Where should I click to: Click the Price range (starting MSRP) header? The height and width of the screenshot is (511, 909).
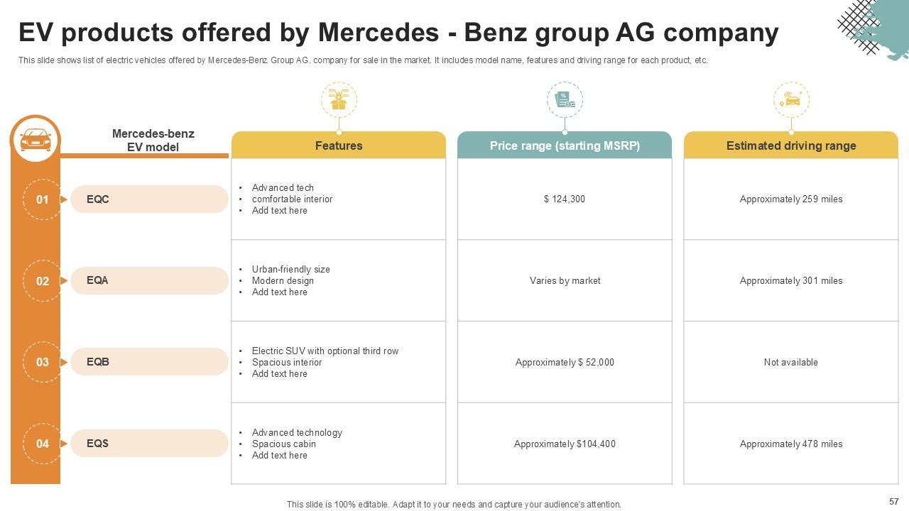tap(565, 145)
